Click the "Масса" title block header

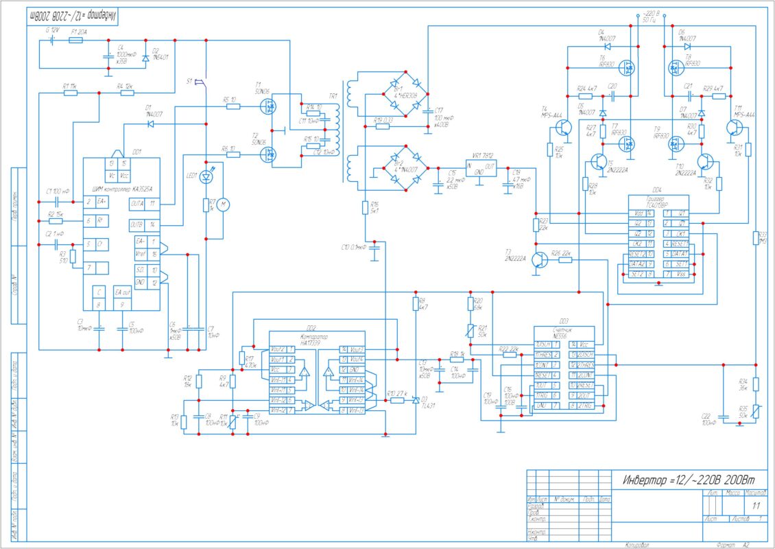pyautogui.click(x=732, y=493)
